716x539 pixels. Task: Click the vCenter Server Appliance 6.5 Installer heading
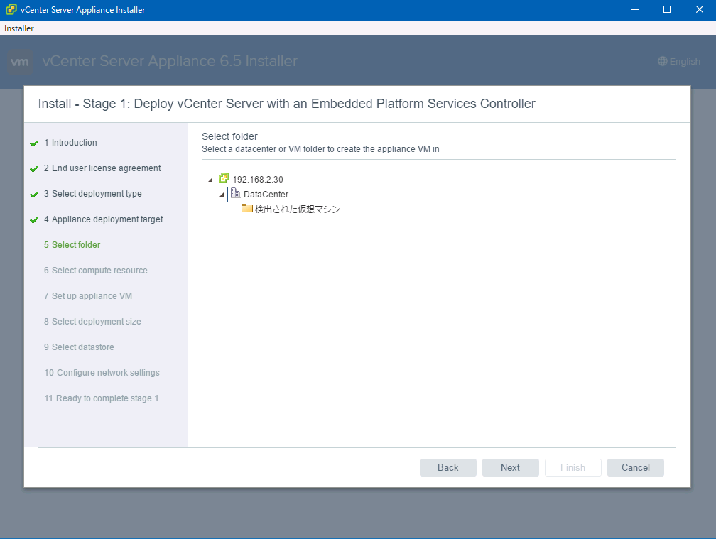tap(170, 61)
